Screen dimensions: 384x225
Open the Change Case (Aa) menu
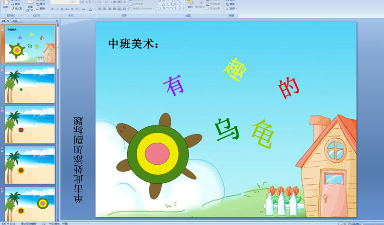point(84,9)
